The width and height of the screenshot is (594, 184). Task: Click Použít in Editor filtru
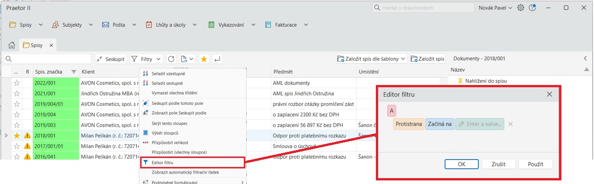(x=536, y=164)
